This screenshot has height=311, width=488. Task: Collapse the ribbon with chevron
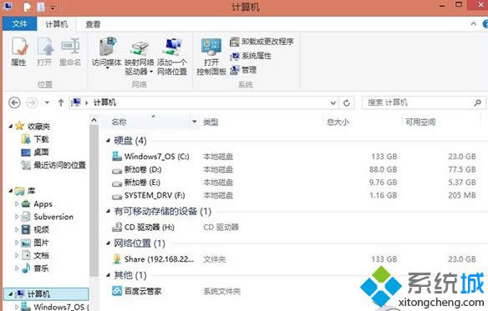[473, 23]
